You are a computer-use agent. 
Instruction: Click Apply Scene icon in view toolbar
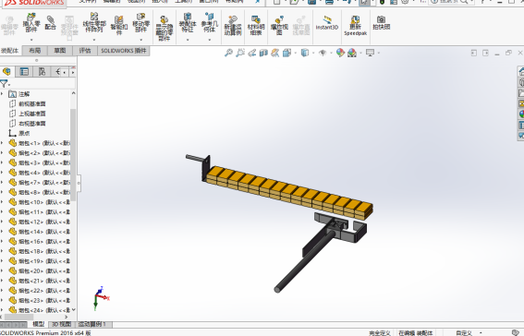click(x=352, y=53)
